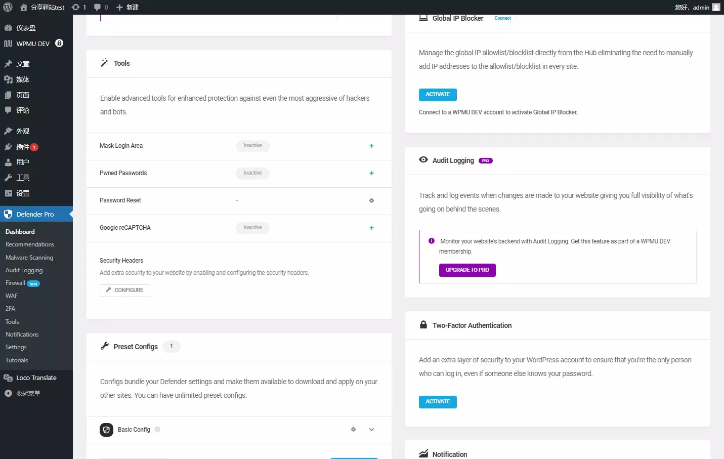
Task: Expand Google reCAPTCHA with plus icon
Action: pyautogui.click(x=371, y=228)
